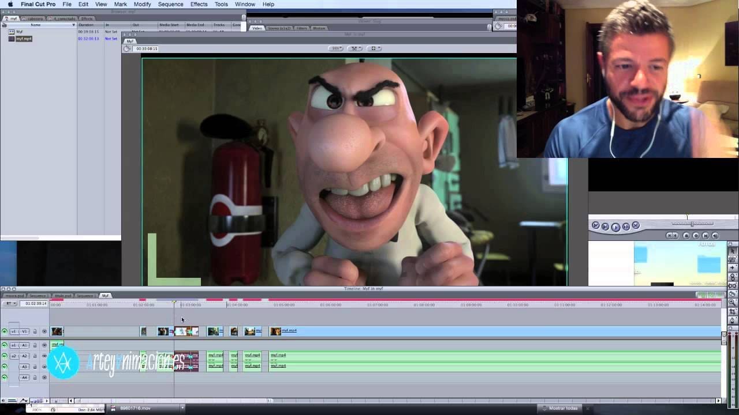739x415 pixels.
Task: Mute audio track A4
Action: tap(4, 376)
